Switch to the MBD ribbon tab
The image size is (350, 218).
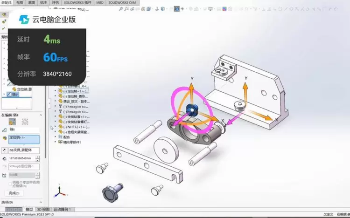(x=100, y=2)
